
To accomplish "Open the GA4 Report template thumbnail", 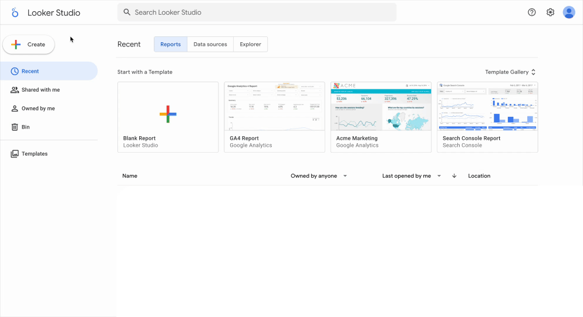I will point(274,106).
